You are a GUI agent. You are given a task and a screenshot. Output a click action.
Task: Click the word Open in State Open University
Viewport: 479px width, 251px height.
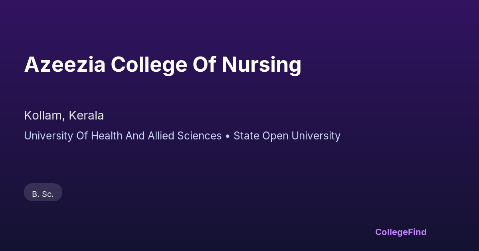click(x=271, y=136)
